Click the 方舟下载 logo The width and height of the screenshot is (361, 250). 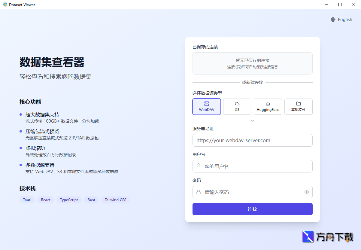pos(327,237)
